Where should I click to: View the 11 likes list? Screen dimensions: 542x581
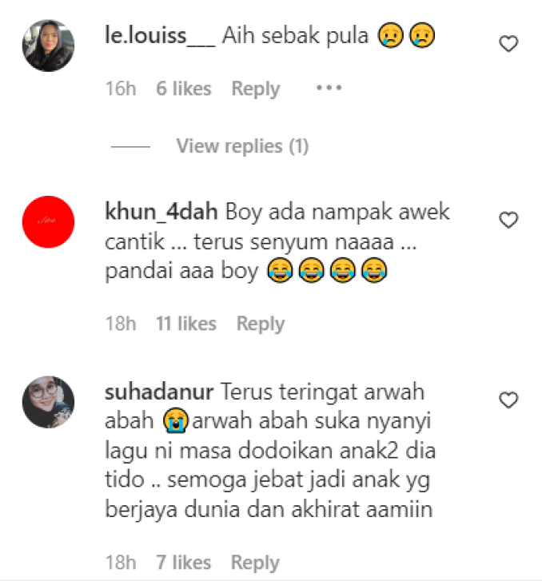185,324
